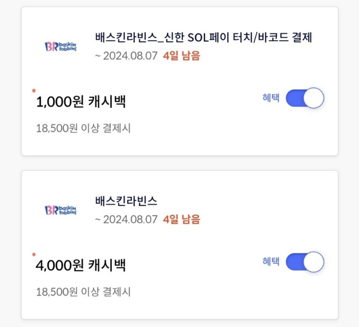Click orange dot beside 4,000원 캐시백
Image resolution: width=359 pixels, height=327 pixels.
pyautogui.click(x=33, y=254)
